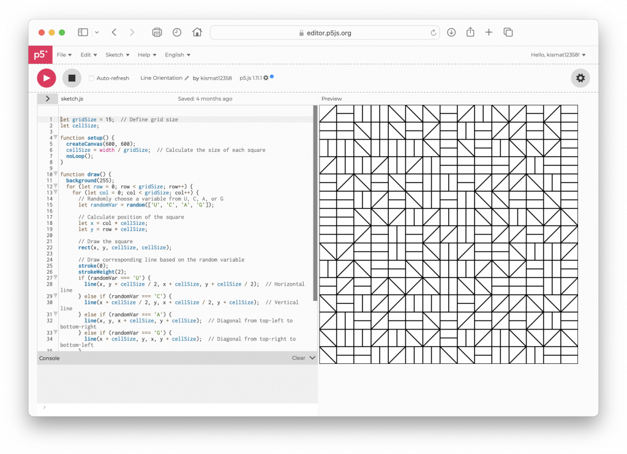Fold the setup function code arrow
Viewport: 627px width, 454px height.
click(55, 138)
